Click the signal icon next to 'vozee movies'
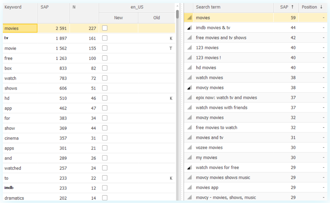The height and width of the screenshot is (203, 330). (189, 148)
